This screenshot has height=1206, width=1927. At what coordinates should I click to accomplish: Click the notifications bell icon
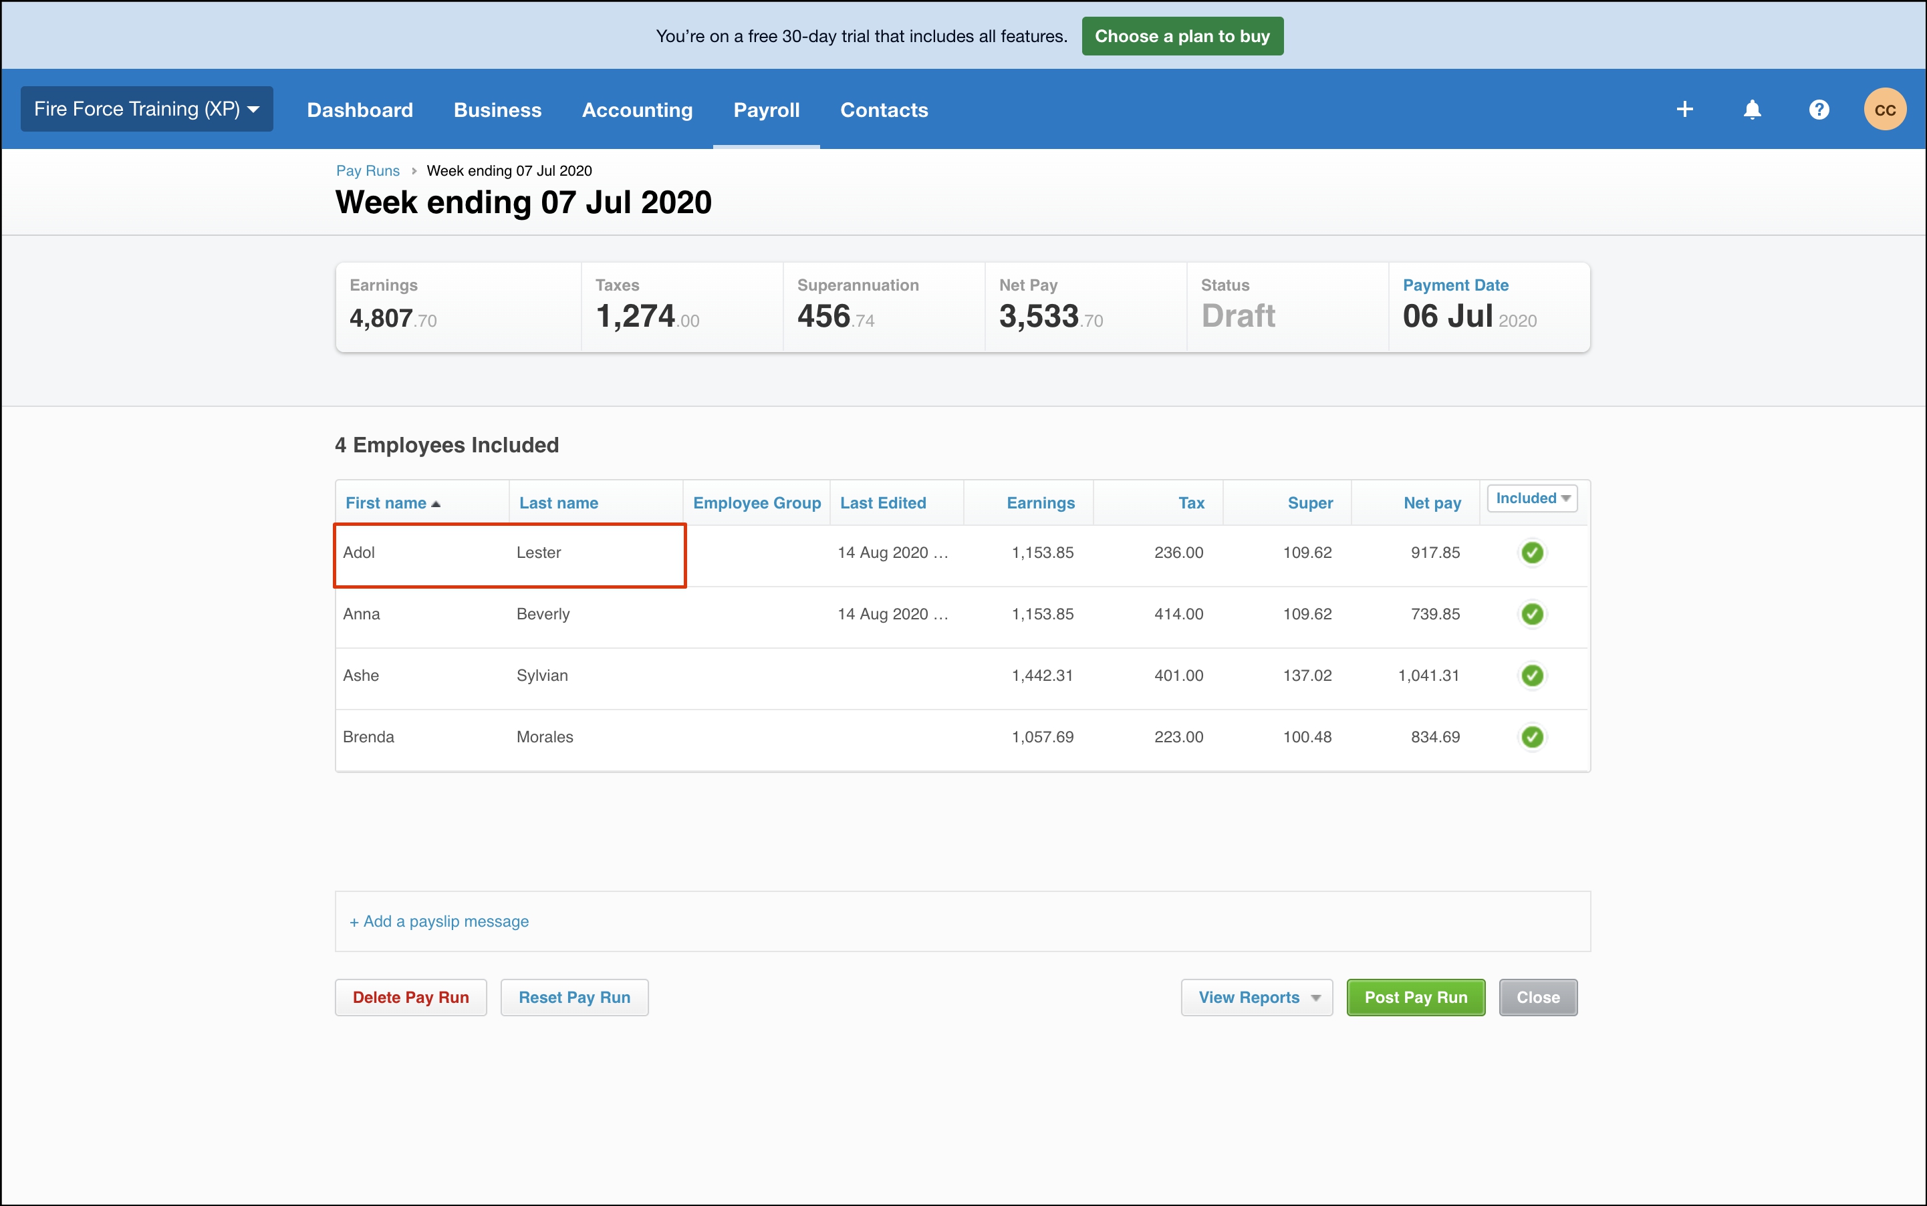click(x=1751, y=108)
